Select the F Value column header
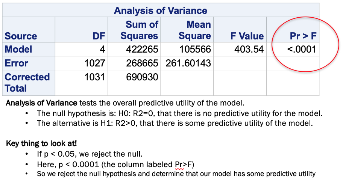The height and width of the screenshot is (181, 343). [247, 36]
